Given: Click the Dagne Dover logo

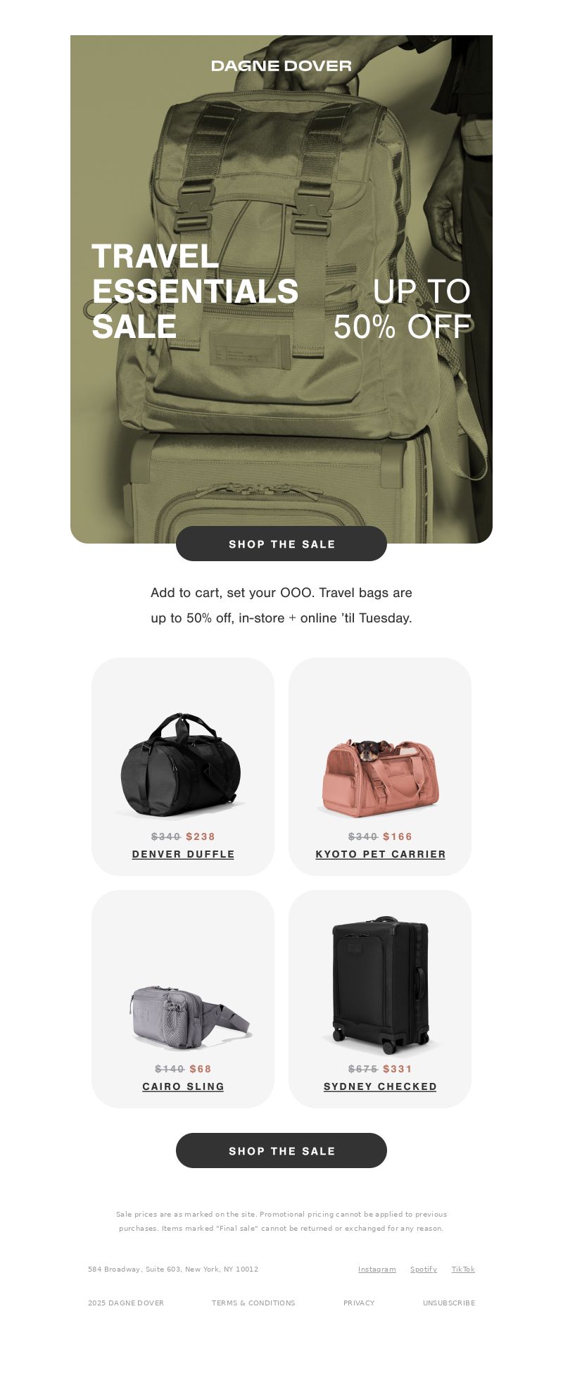Looking at the screenshot, I should click(281, 65).
